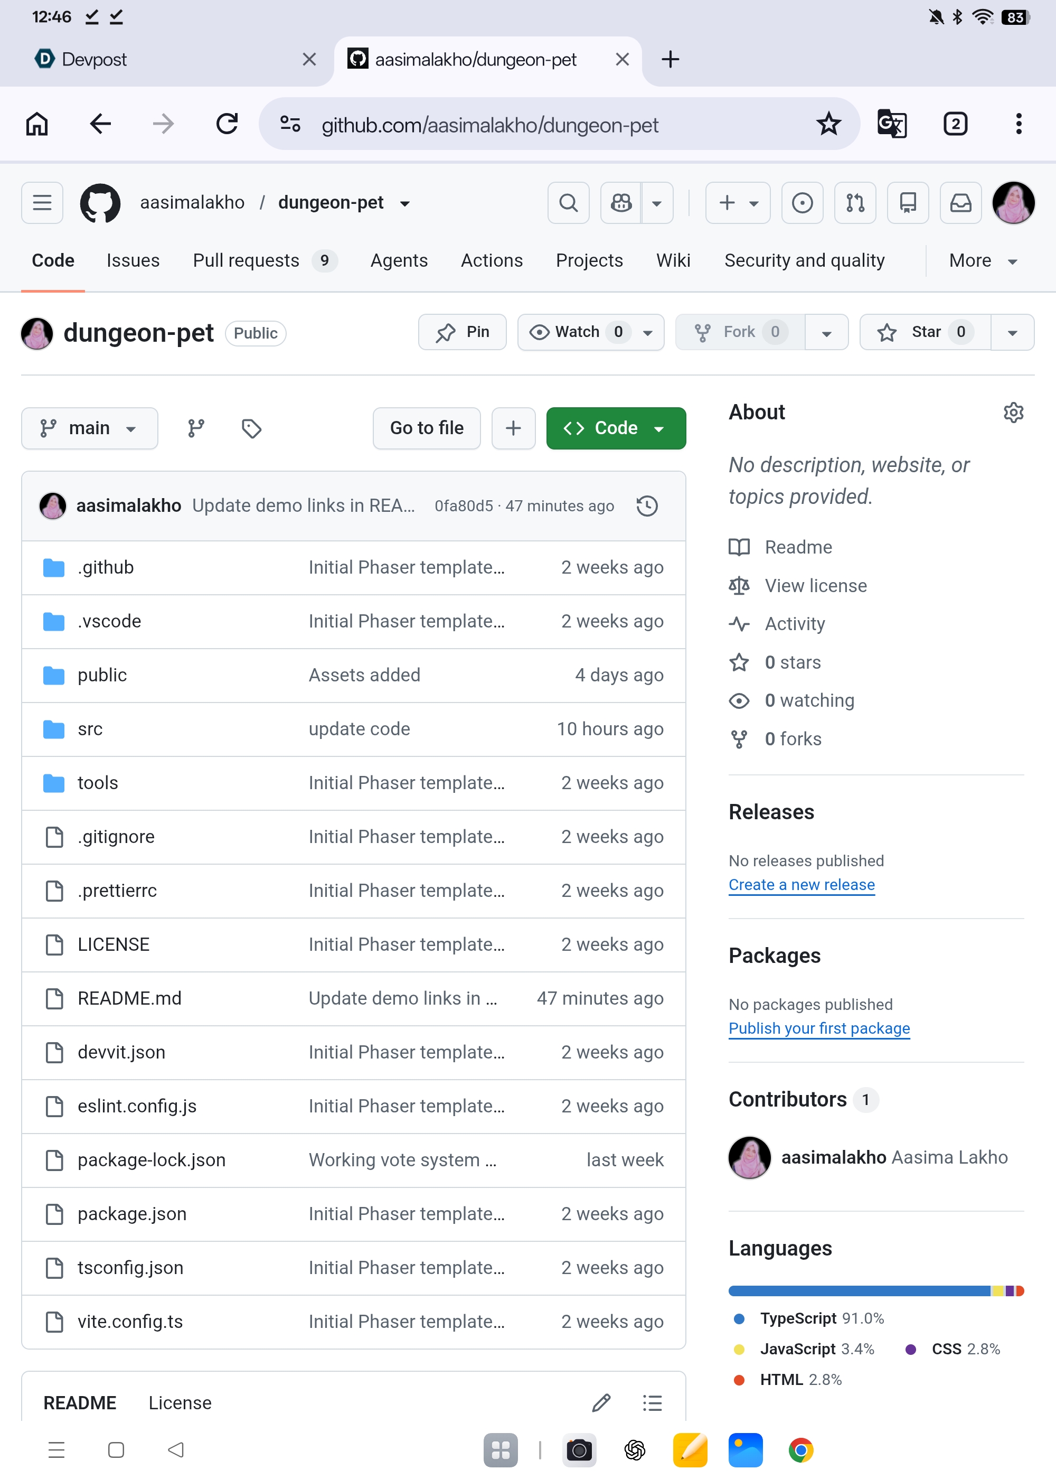Open a new browser tab
Screen dimensions: 1056x1479
point(671,59)
